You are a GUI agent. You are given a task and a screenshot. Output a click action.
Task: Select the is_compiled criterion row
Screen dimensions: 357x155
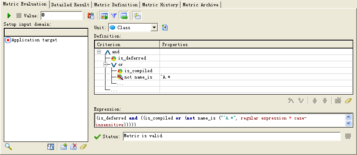click(x=224, y=71)
